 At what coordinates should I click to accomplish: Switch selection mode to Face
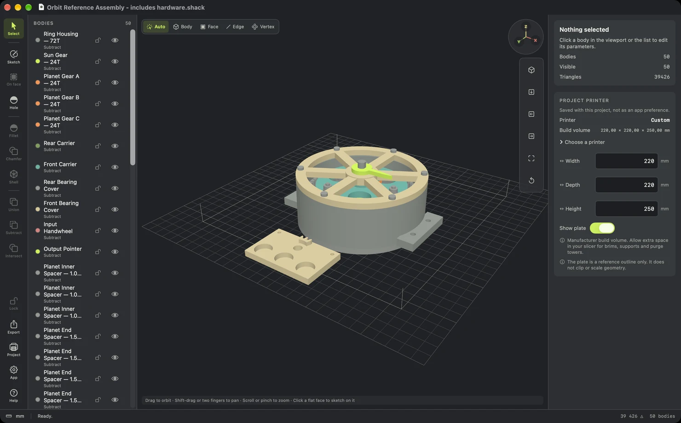[x=209, y=27]
